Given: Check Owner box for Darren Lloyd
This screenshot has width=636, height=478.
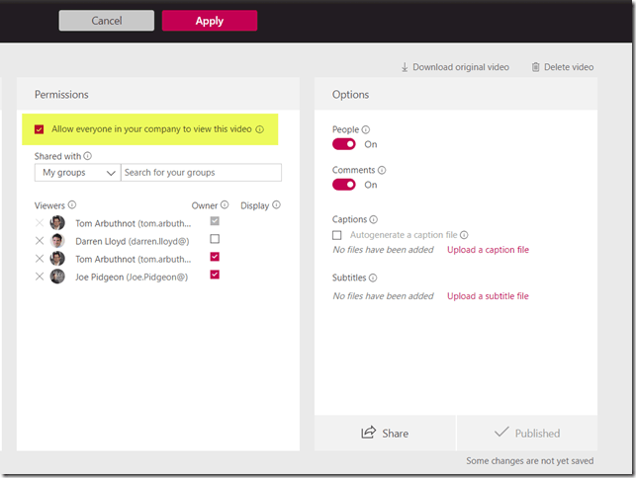Looking at the screenshot, I should [215, 240].
